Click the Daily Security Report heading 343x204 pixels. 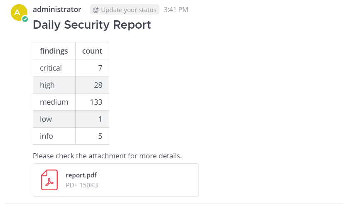(x=92, y=25)
